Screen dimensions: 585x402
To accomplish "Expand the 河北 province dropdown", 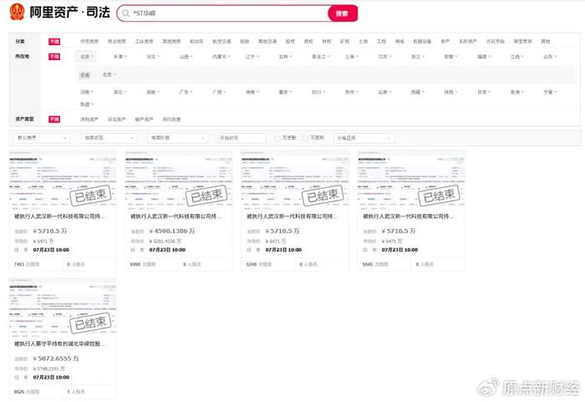I will [153, 57].
